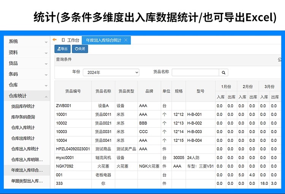Click the 导出 export button
285x194 pixels.
pyautogui.click(x=62, y=49)
